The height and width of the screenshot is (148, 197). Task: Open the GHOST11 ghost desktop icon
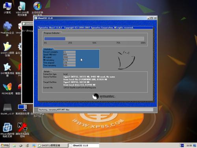7,49
